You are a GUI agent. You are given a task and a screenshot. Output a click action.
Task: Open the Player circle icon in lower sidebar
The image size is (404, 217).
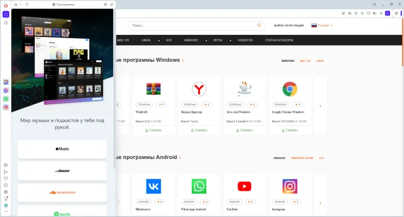[6, 165]
